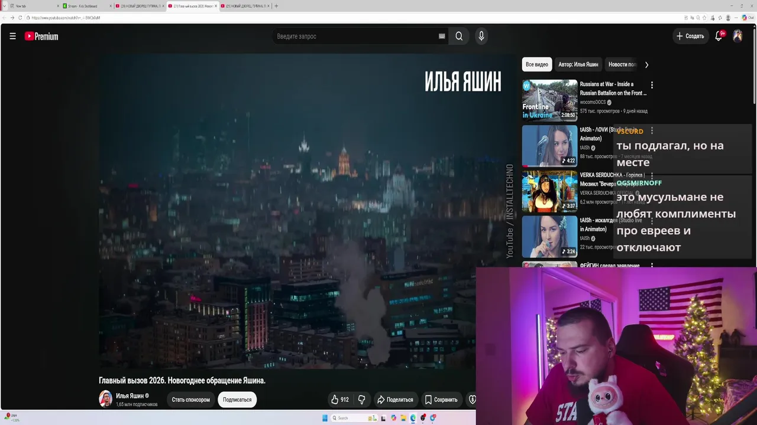Screen dimensions: 757x425
Task: Go forward in the browser
Action: tap(12, 18)
